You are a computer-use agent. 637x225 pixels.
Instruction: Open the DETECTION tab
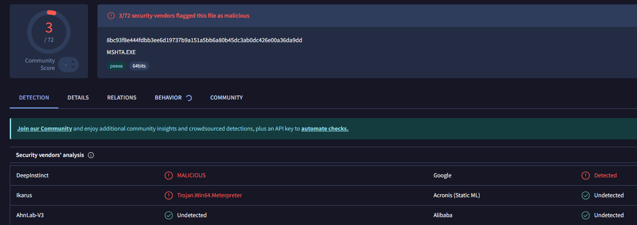(34, 98)
